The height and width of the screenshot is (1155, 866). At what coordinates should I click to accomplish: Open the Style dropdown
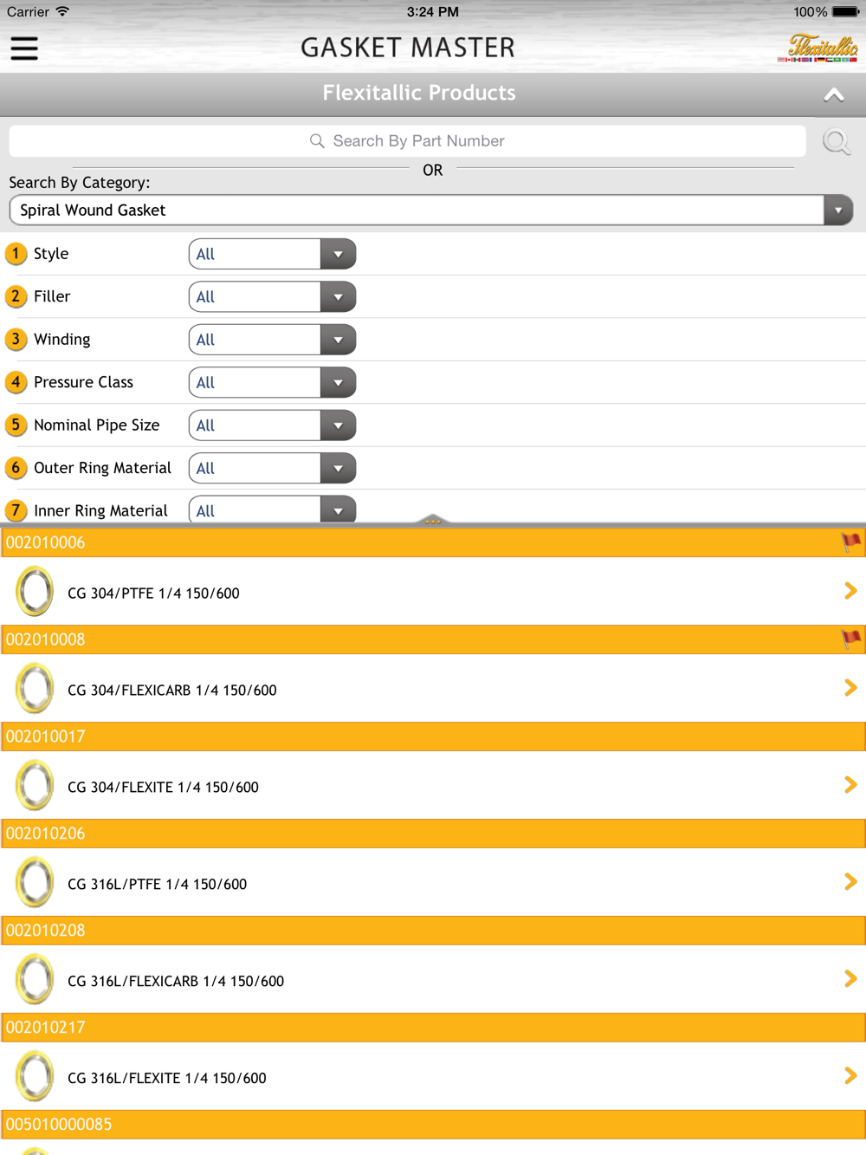click(x=272, y=254)
